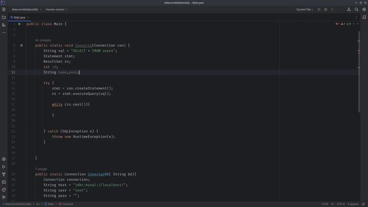Click the src breadcrumb in status bar
Image resolution: width=368 pixels, height=207 pixels.
pyautogui.click(x=38, y=204)
